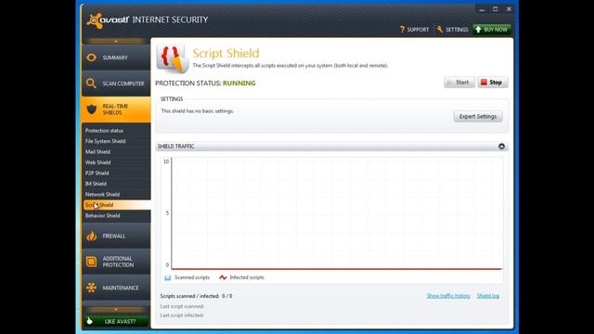The width and height of the screenshot is (594, 334).
Task: Collapse the Shield Traffic panel
Action: click(501, 147)
